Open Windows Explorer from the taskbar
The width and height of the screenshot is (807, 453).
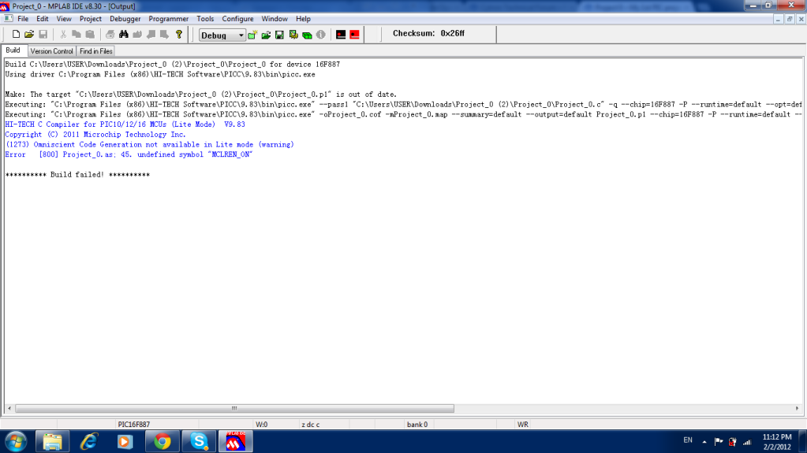coord(52,442)
